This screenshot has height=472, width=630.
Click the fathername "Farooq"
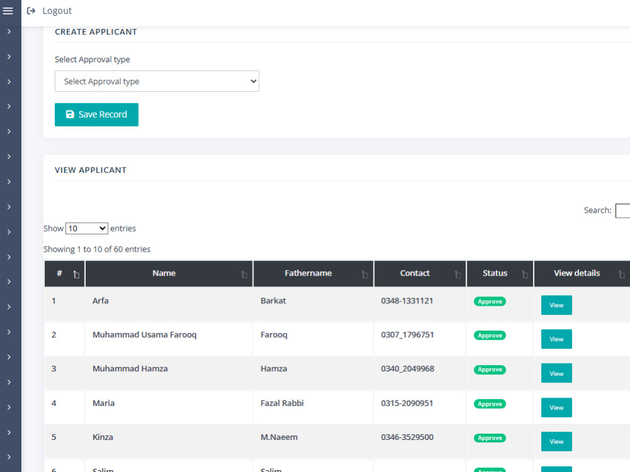274,335
